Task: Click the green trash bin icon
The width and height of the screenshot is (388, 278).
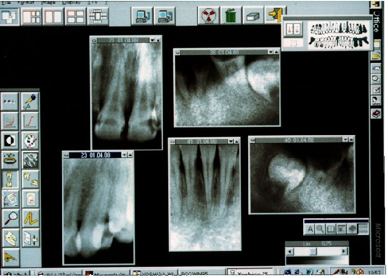Action: pos(231,16)
